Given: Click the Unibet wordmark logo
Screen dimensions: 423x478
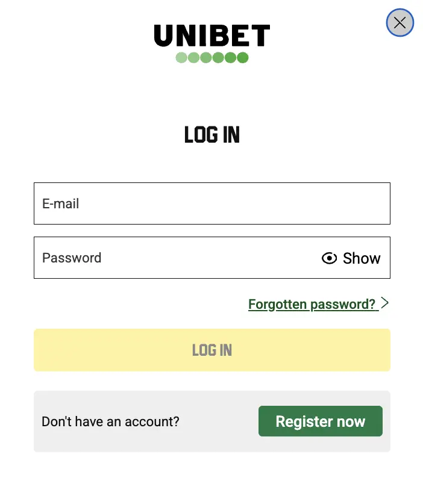Looking at the screenshot, I should coord(211,36).
